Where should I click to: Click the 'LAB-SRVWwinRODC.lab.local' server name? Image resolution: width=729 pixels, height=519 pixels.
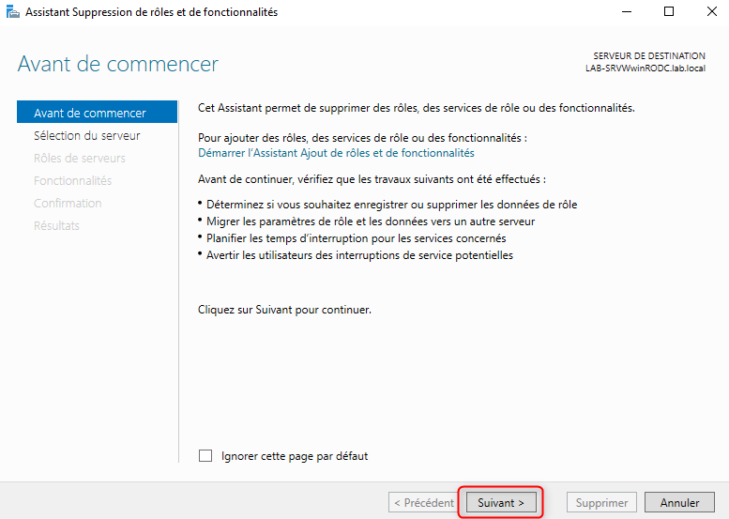tap(645, 69)
